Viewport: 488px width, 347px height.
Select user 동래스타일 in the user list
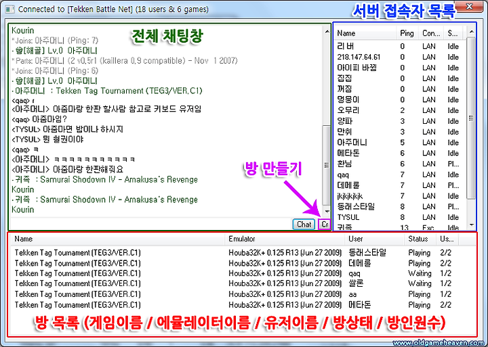tap(401, 206)
